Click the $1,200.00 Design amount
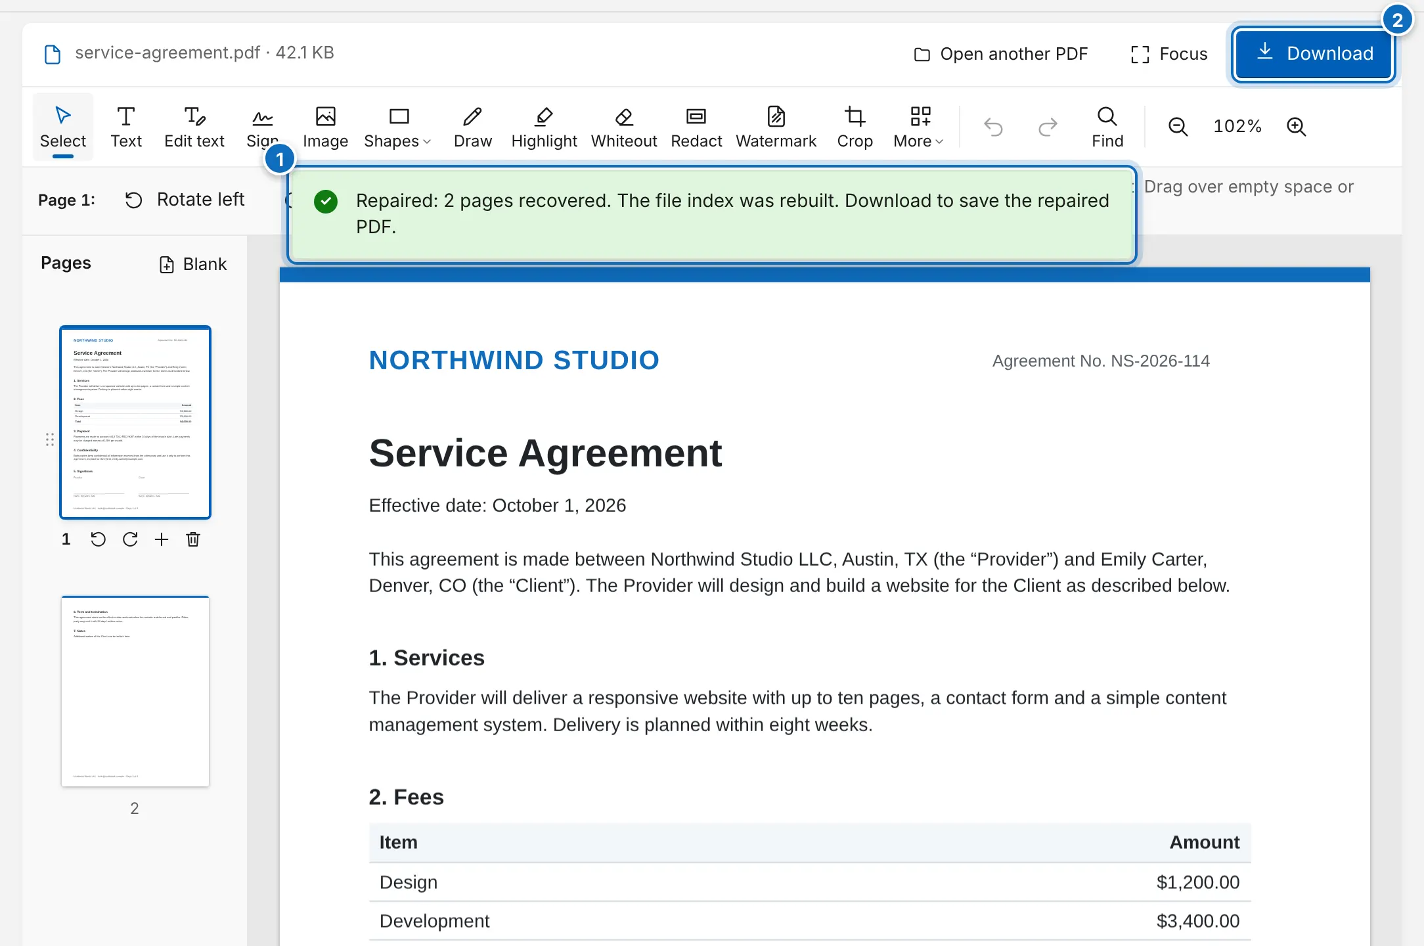 click(1198, 882)
